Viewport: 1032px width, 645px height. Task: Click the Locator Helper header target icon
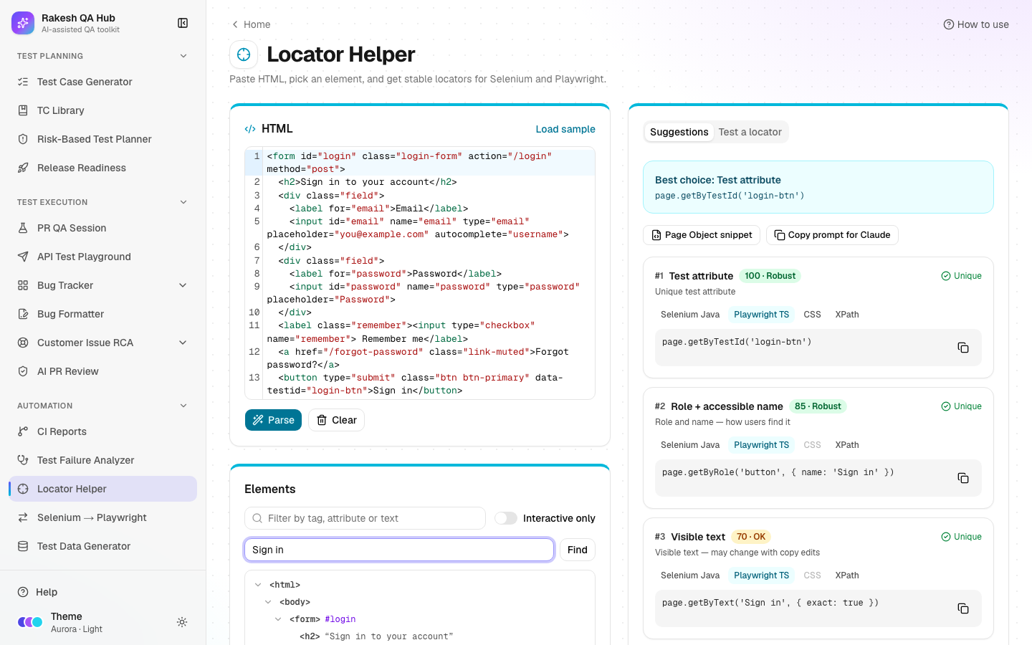pos(244,54)
